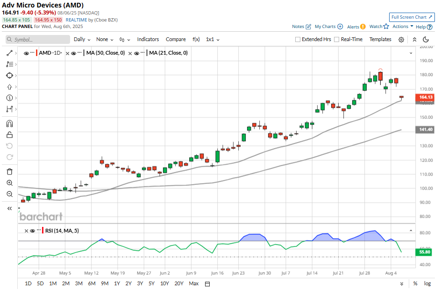Screen dimensions: 448x296
Task: Collapse the top toolbar with double chevron
Action: click(414, 39)
